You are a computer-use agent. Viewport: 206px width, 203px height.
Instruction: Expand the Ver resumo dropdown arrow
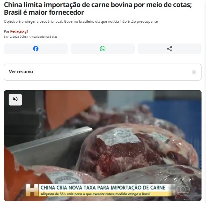194,72
